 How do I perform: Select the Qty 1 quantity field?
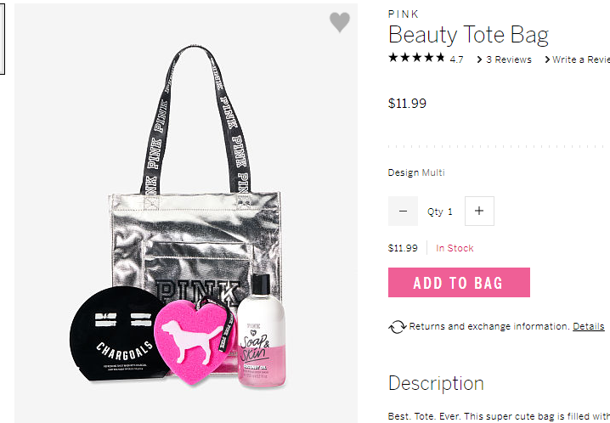tap(440, 211)
